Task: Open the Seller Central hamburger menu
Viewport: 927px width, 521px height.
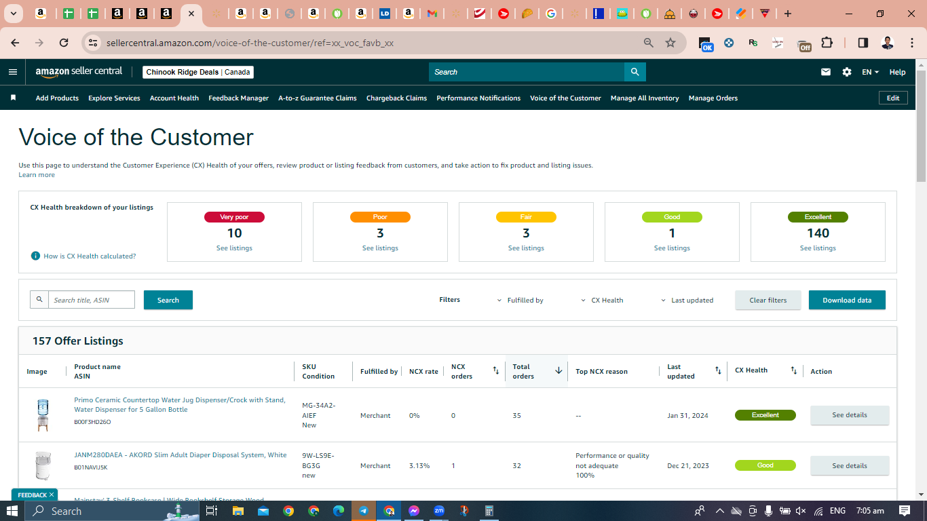Action: (x=13, y=72)
